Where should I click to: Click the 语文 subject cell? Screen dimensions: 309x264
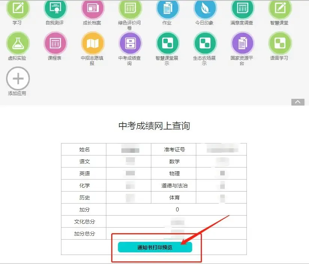coord(84,161)
